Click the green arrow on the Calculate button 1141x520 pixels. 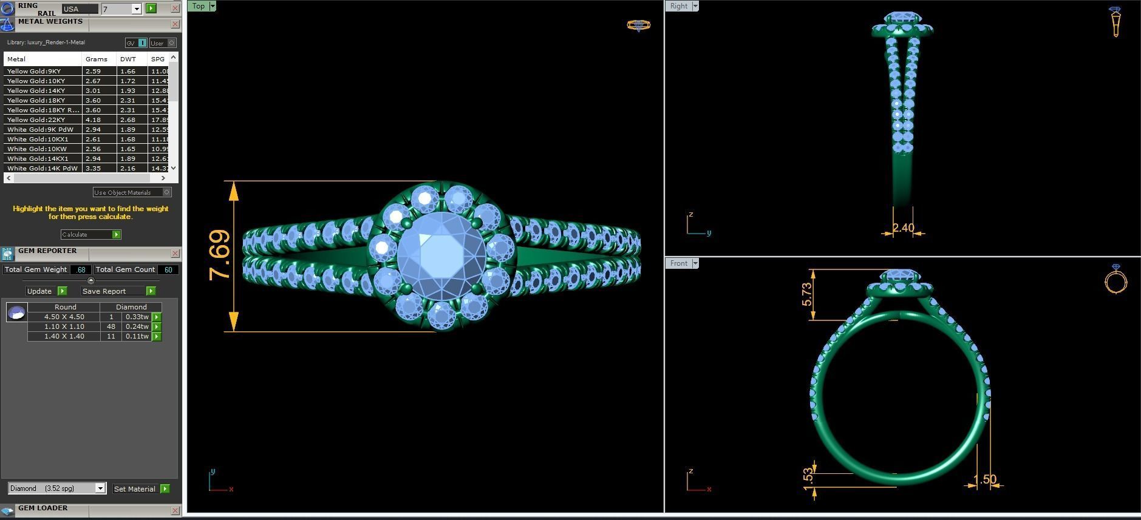[117, 234]
